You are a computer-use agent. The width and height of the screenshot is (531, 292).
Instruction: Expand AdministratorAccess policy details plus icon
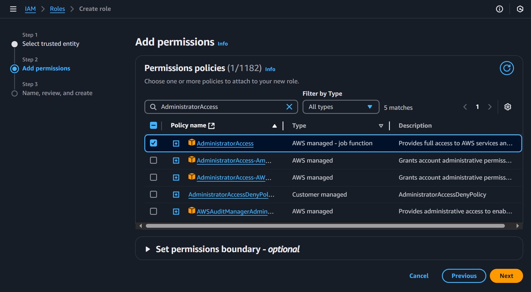[176, 143]
